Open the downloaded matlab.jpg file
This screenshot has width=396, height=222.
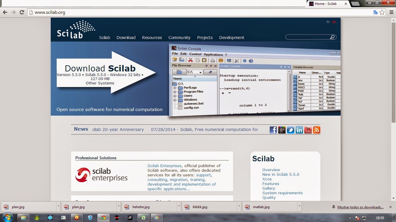[x=270, y=207]
